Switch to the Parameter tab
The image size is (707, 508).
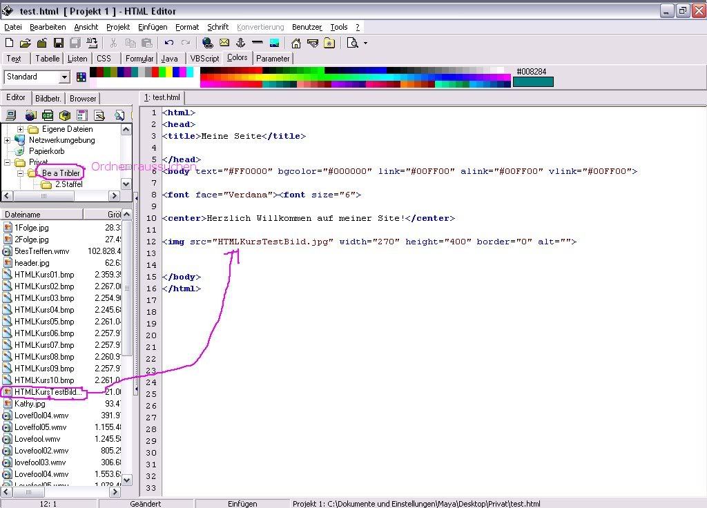click(x=273, y=59)
